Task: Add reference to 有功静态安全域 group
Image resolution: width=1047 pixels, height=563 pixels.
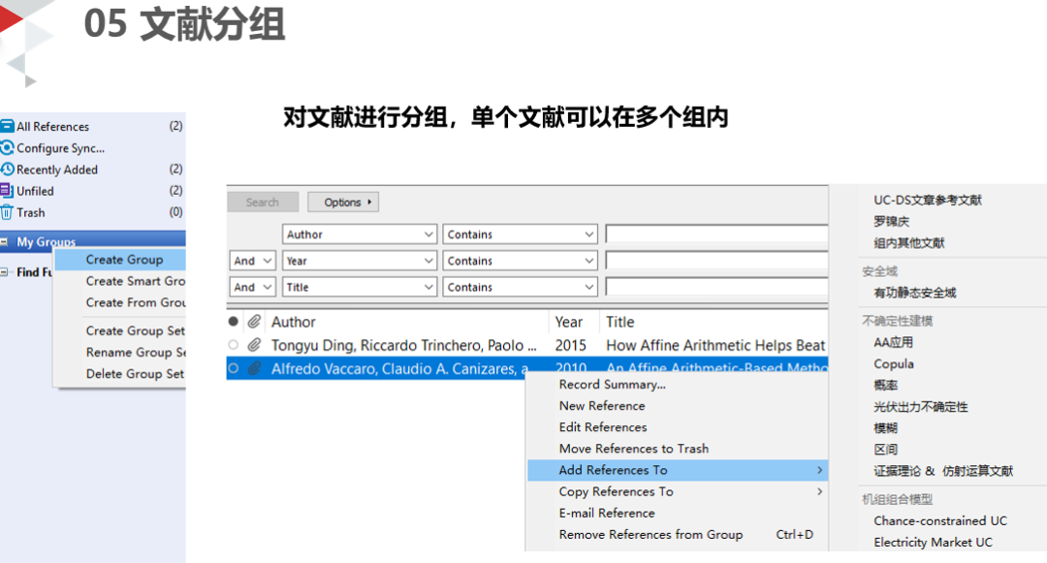Action: pos(915,293)
